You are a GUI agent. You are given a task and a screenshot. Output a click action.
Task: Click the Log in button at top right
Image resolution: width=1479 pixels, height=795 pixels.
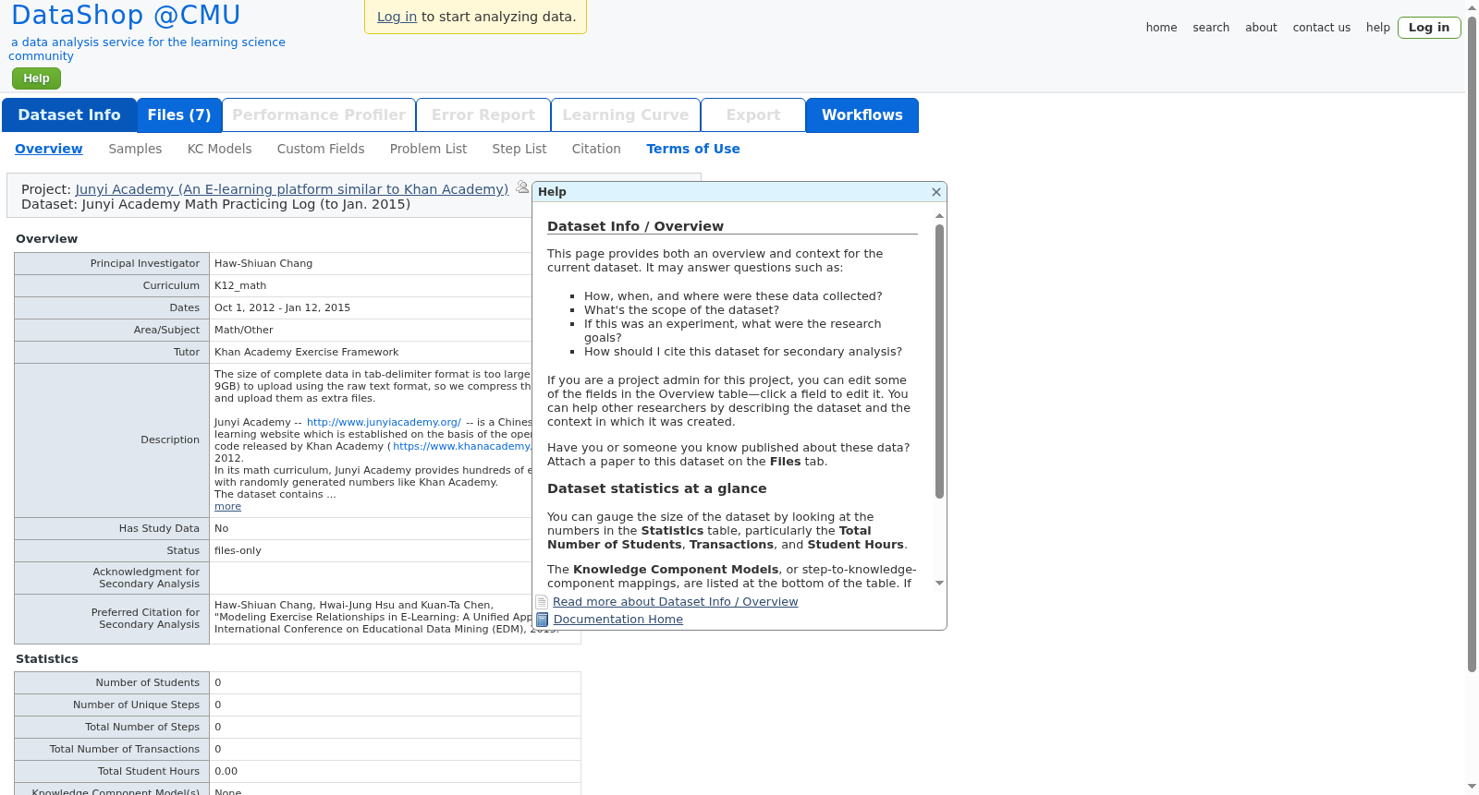pos(1429,28)
